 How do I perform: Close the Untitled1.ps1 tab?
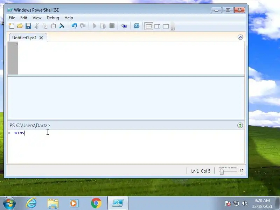tap(41, 38)
